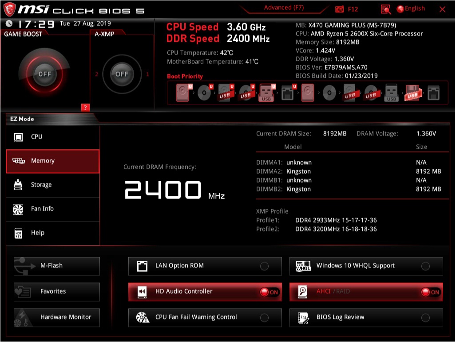Open Hardware Monitor
The image size is (456, 342).
point(57,318)
